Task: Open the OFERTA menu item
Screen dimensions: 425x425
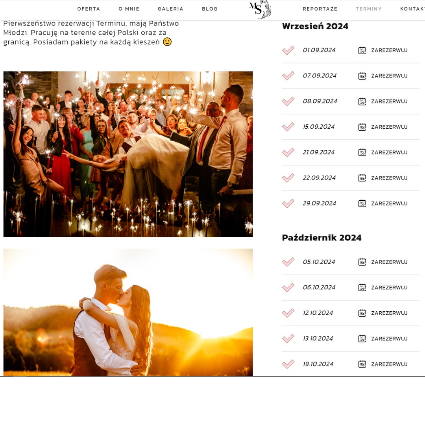Action: [89, 9]
